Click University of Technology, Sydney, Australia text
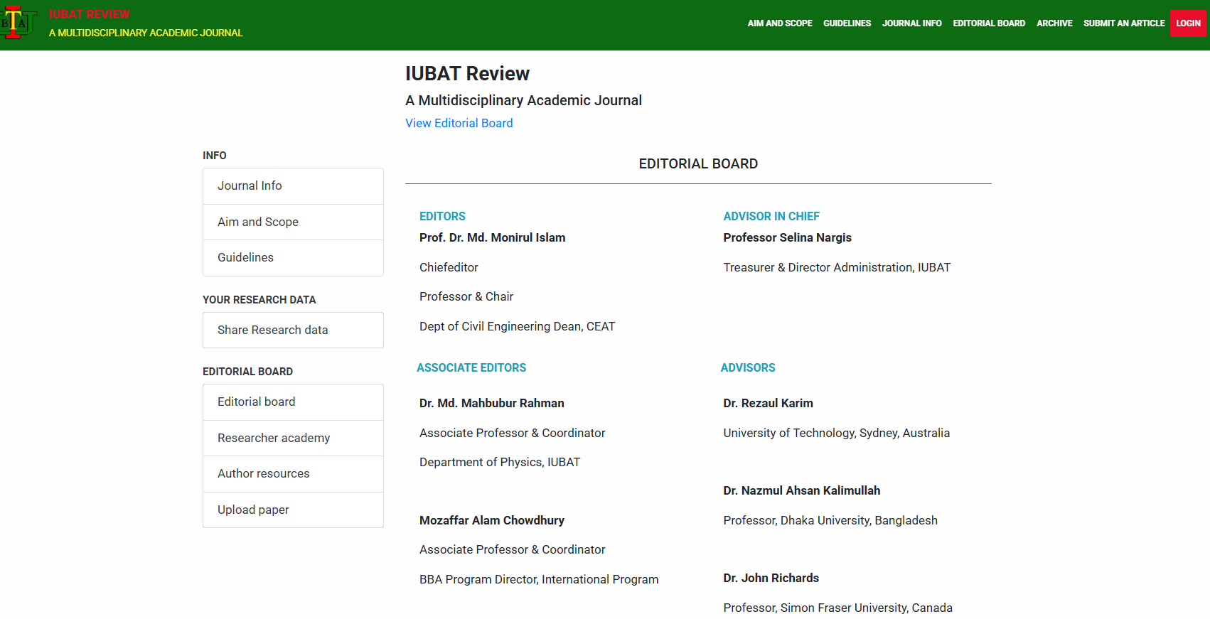Image resolution: width=1210 pixels, height=619 pixels. coord(836,433)
